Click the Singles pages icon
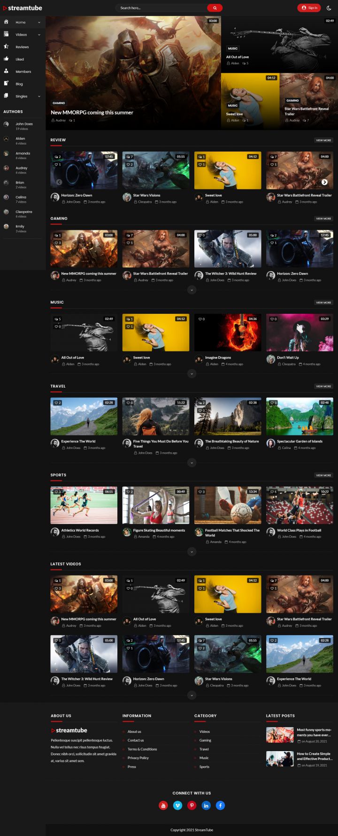 pyautogui.click(x=6, y=96)
